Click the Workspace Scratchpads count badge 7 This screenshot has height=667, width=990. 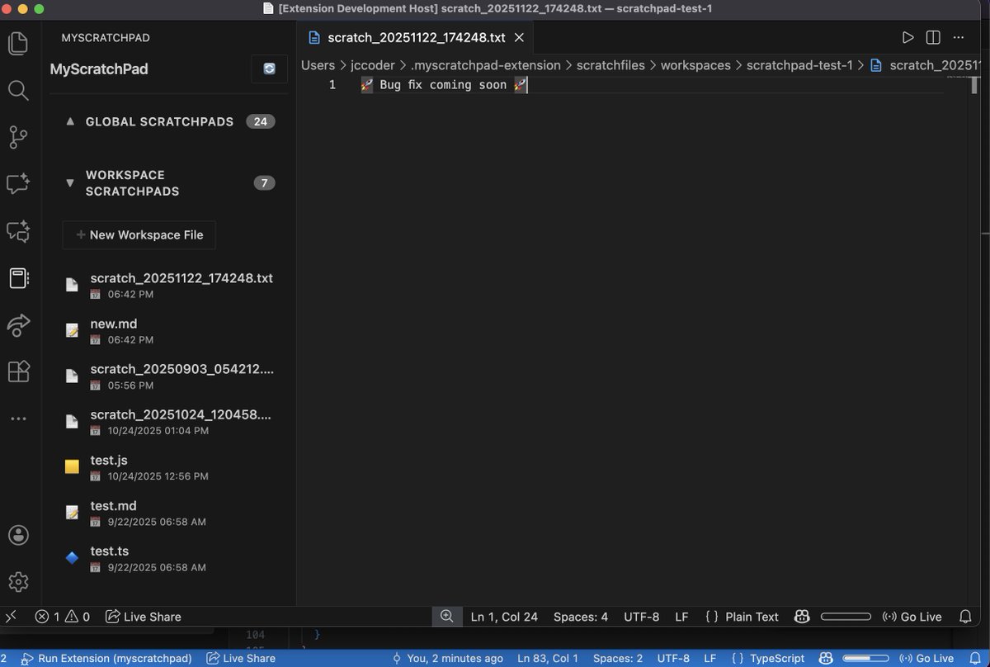pyautogui.click(x=264, y=183)
